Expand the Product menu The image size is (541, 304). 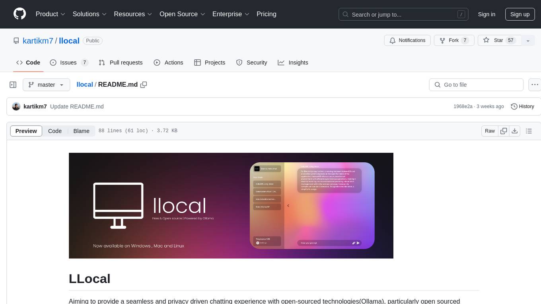51,14
